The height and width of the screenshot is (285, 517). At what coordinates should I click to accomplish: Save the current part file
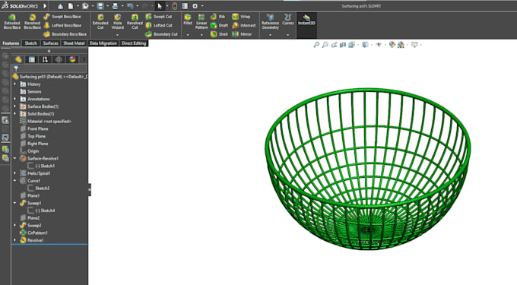[100, 6]
